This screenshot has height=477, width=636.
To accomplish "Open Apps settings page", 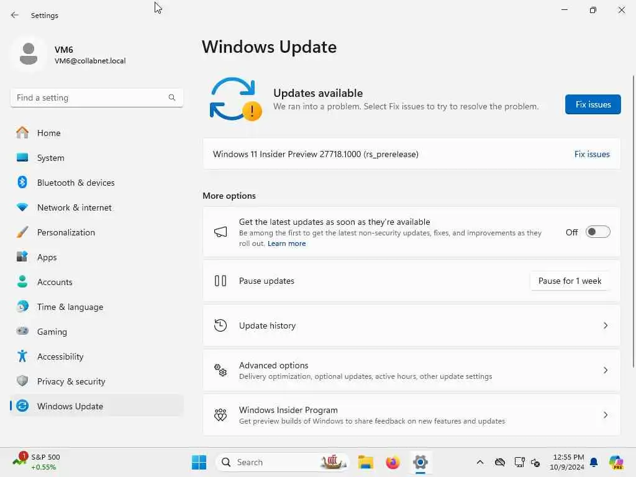I will (96, 257).
